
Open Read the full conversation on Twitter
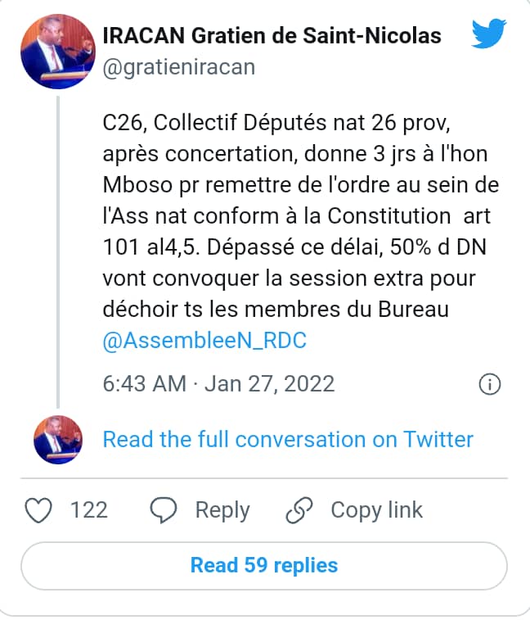coord(288,439)
